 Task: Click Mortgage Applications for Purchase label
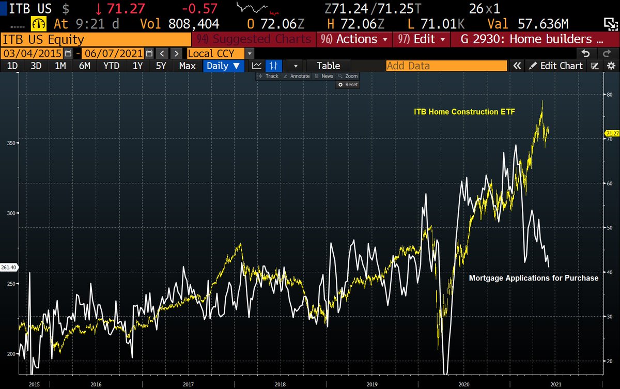click(x=534, y=278)
